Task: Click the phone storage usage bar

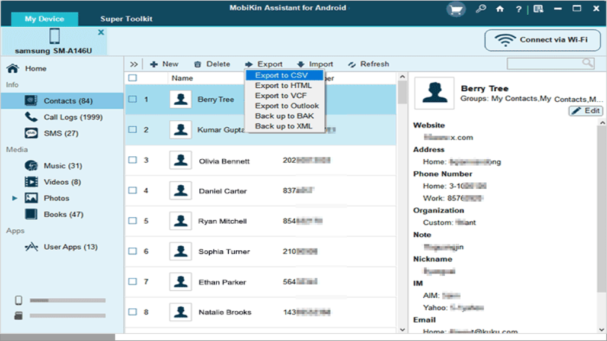Action: click(68, 300)
